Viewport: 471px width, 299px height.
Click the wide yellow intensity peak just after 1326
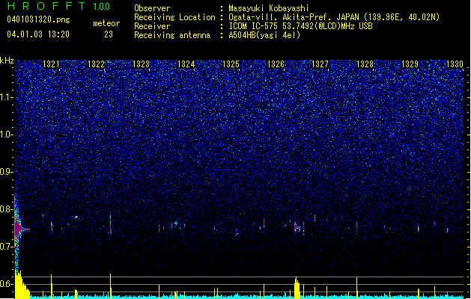[297, 288]
